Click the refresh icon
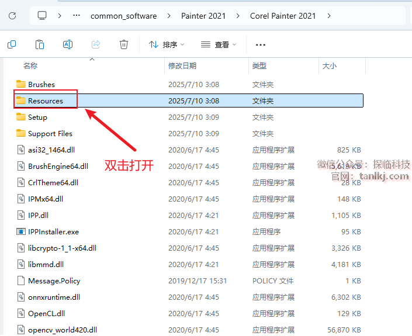This screenshot has width=412, height=336. (x=12, y=16)
